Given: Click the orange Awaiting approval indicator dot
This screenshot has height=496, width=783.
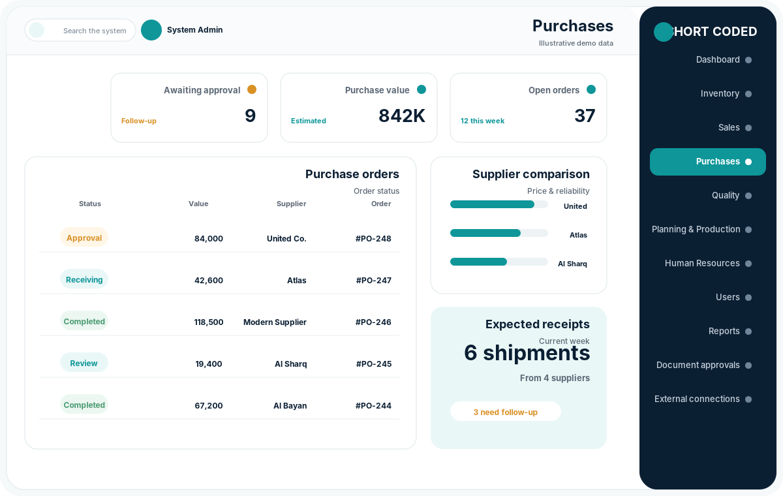Looking at the screenshot, I should (x=252, y=89).
